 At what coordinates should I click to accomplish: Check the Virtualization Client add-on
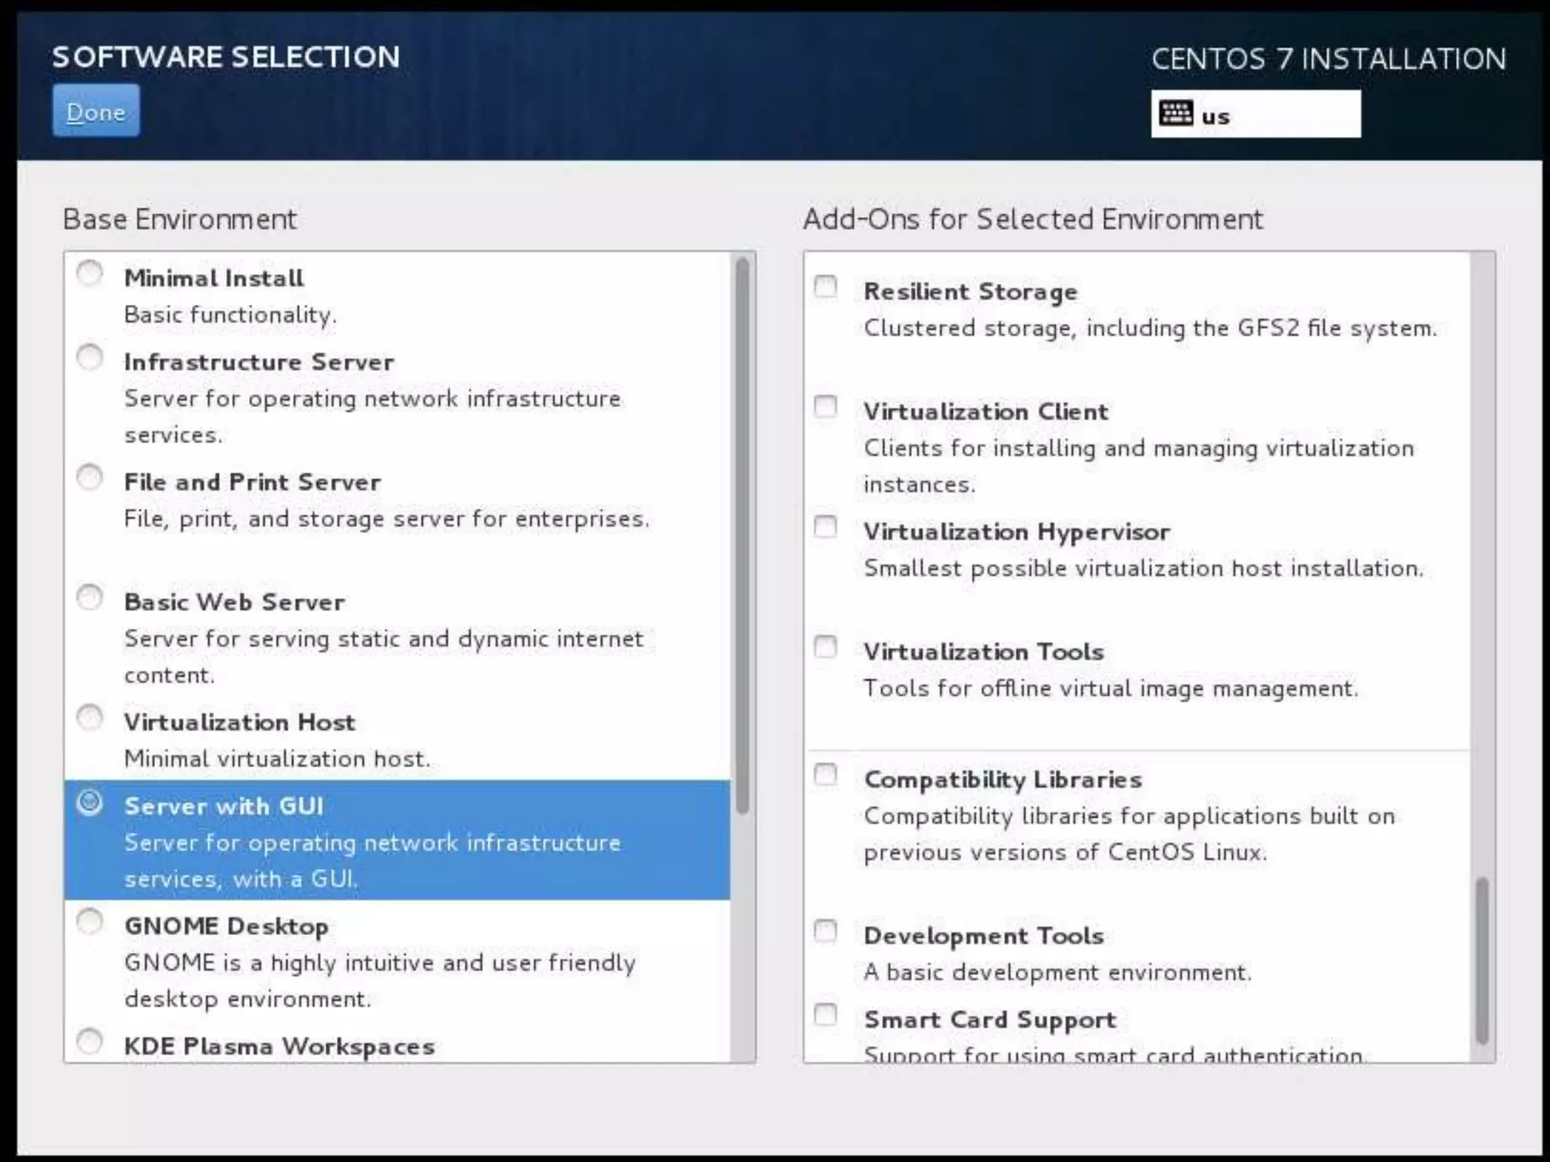tap(826, 407)
